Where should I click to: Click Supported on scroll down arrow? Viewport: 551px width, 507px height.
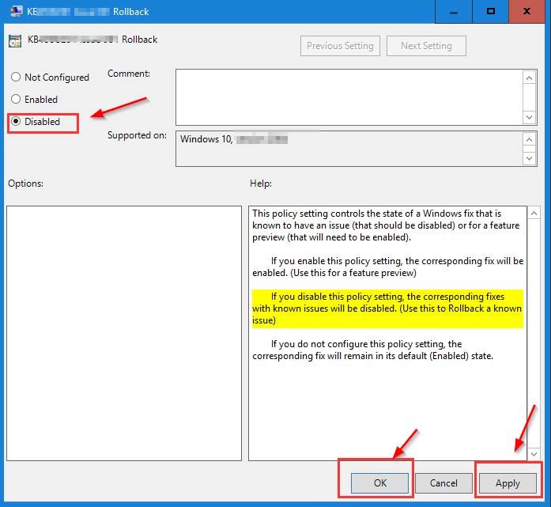coord(529,158)
